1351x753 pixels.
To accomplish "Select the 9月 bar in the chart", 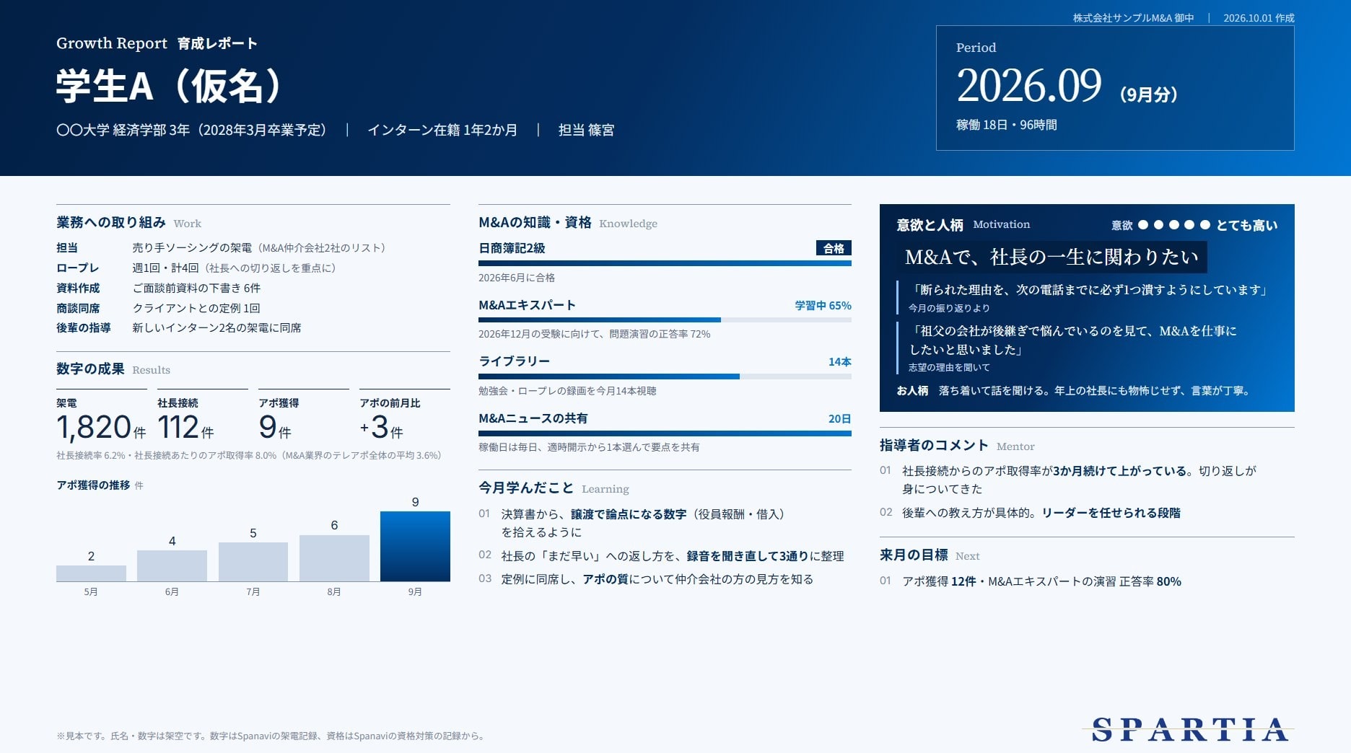I will pyautogui.click(x=415, y=546).
